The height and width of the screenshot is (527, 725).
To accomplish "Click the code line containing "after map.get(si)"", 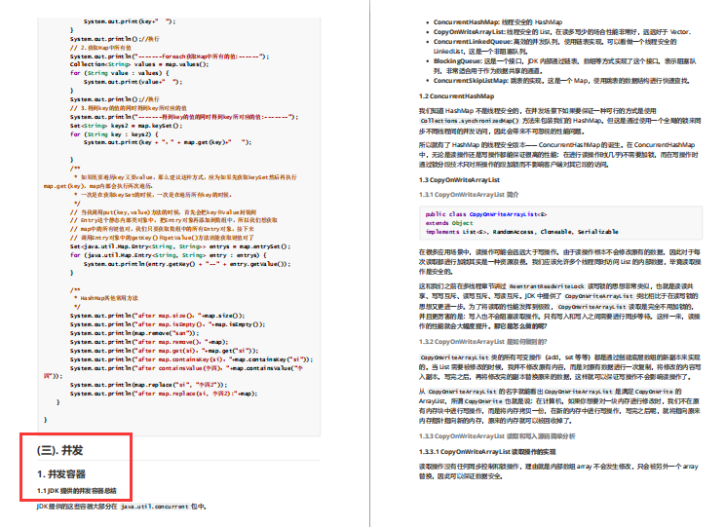I will (164, 351).
